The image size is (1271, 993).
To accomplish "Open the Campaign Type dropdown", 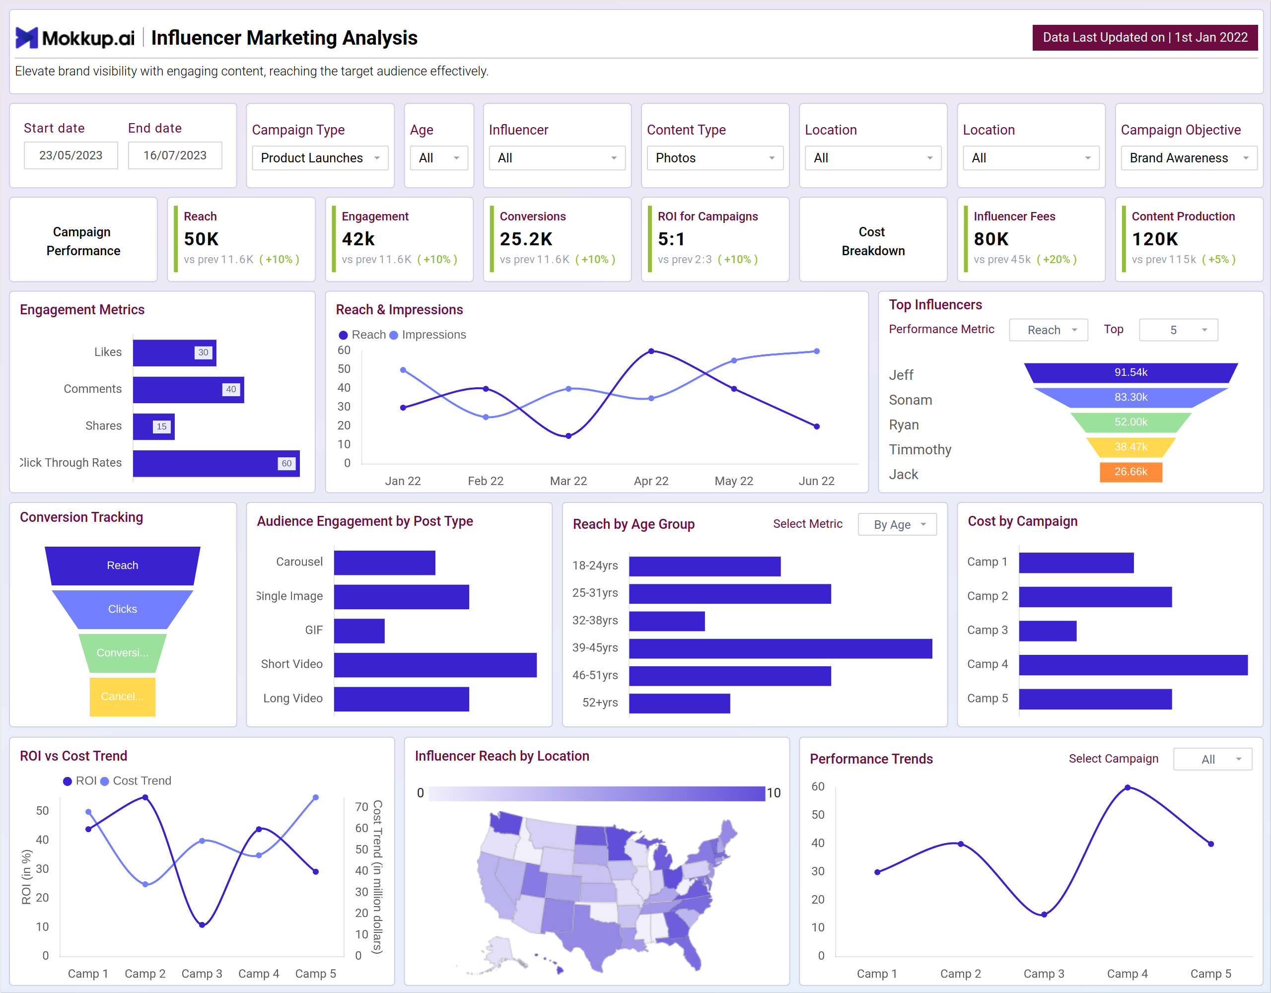I will (x=320, y=158).
